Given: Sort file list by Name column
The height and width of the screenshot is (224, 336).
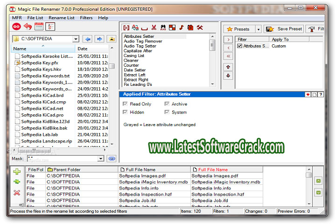Looking at the screenshot, I should coord(43,49).
